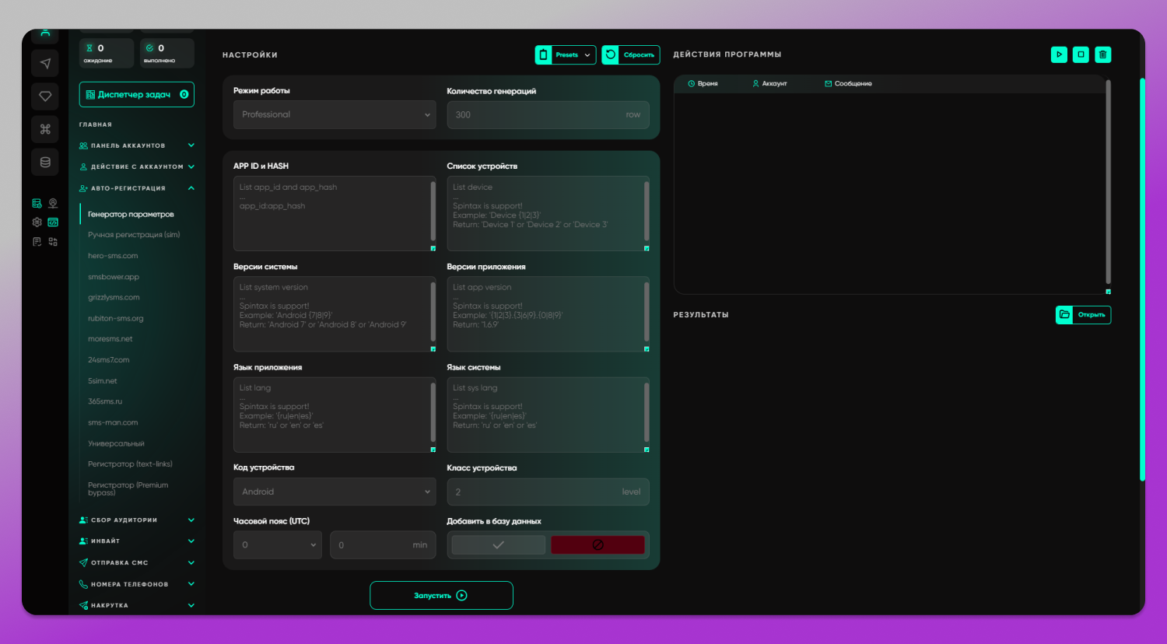1167x644 pixels.
Task: Click the APP ID и HASH textarea scrollbar
Action: tap(433, 212)
